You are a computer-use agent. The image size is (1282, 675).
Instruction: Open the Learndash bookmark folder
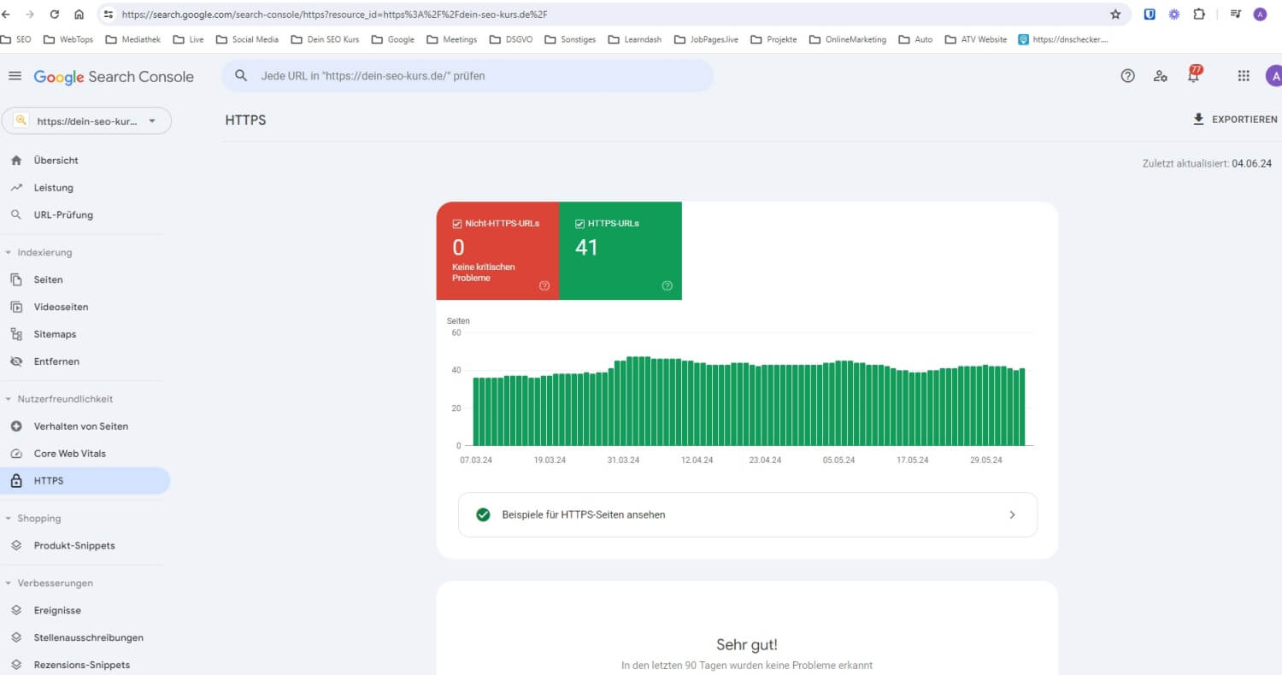coord(635,39)
